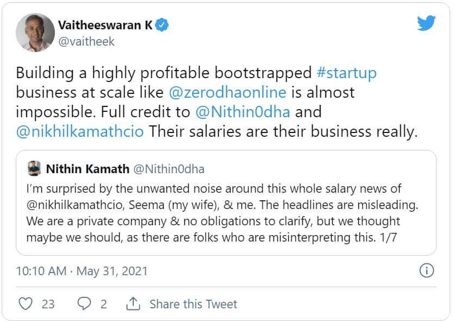
Task: Click the 2 replies count
Action: (x=103, y=304)
